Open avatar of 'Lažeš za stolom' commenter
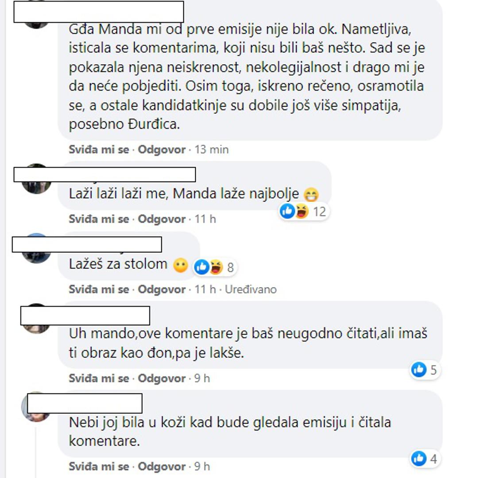 [36, 248]
